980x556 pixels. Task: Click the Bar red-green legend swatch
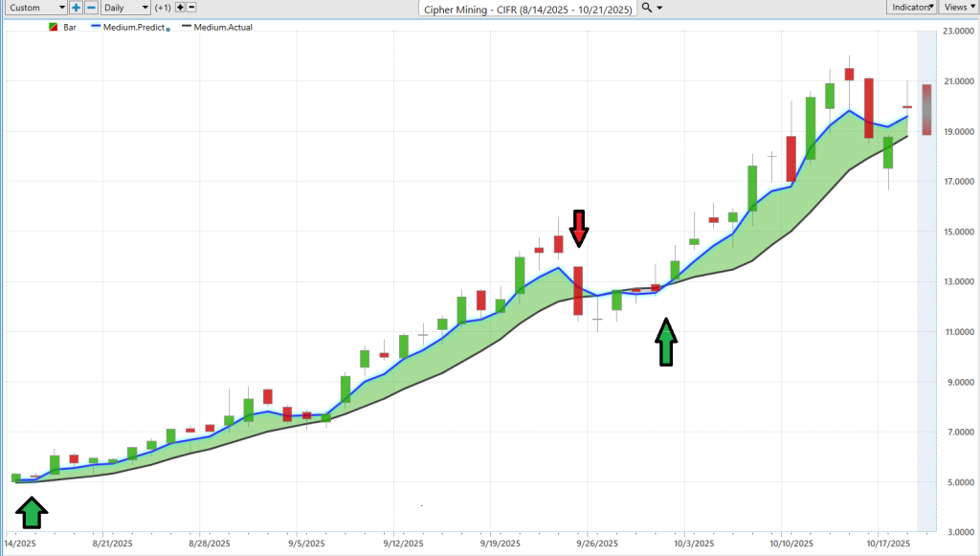(x=53, y=28)
